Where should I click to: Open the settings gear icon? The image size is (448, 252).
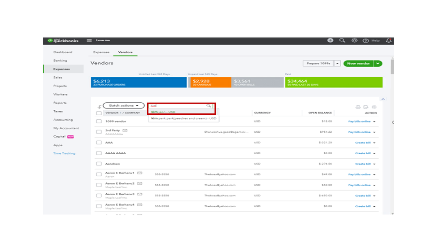point(354,40)
